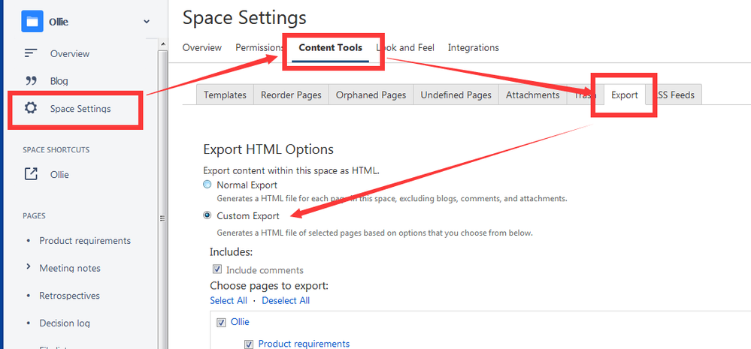This screenshot has width=751, height=349.
Task: Select the Export sub-tab
Action: (625, 95)
